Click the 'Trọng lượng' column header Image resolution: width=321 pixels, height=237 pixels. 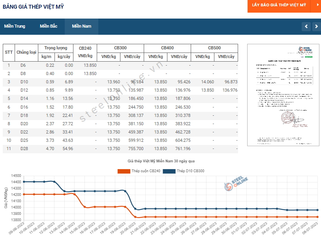coord(56,48)
